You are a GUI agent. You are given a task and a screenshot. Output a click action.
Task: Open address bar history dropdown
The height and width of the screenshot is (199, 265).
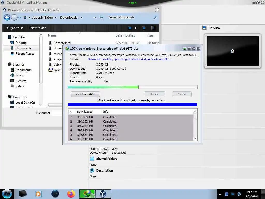pos(95,17)
